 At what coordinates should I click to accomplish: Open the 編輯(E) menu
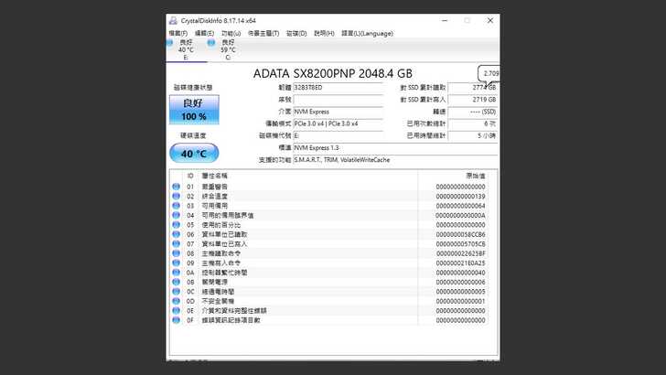coord(204,33)
